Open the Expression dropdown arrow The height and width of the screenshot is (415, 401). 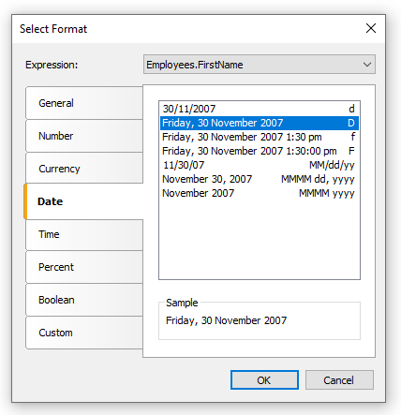(x=367, y=65)
